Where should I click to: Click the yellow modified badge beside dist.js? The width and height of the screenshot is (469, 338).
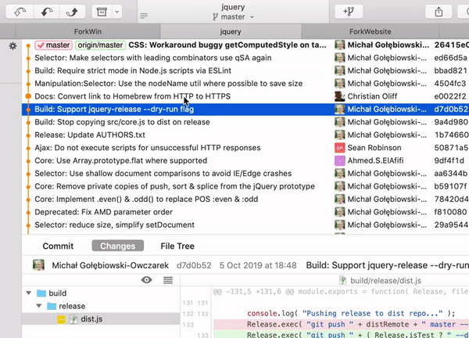(x=61, y=319)
